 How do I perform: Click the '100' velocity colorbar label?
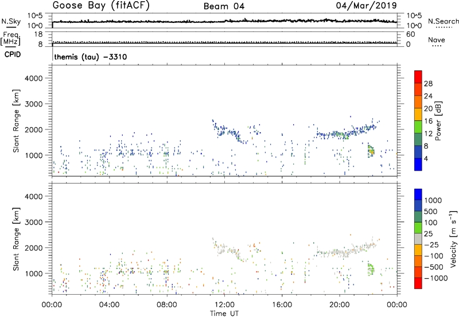pos(432,223)
